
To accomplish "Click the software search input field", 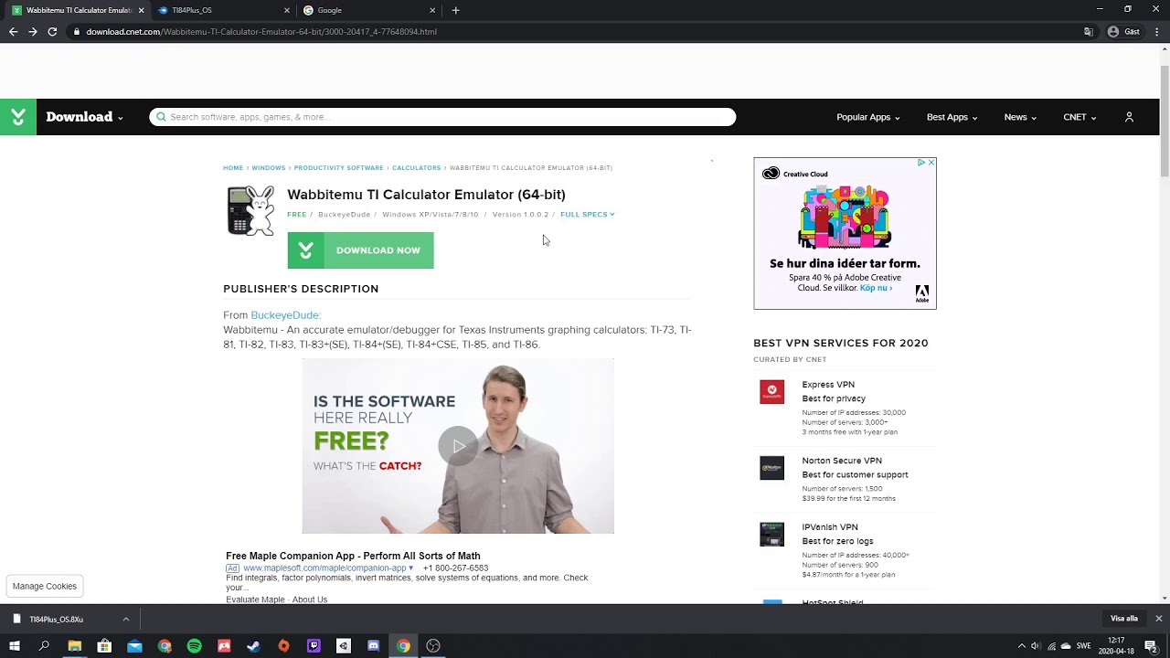I will pos(442,117).
